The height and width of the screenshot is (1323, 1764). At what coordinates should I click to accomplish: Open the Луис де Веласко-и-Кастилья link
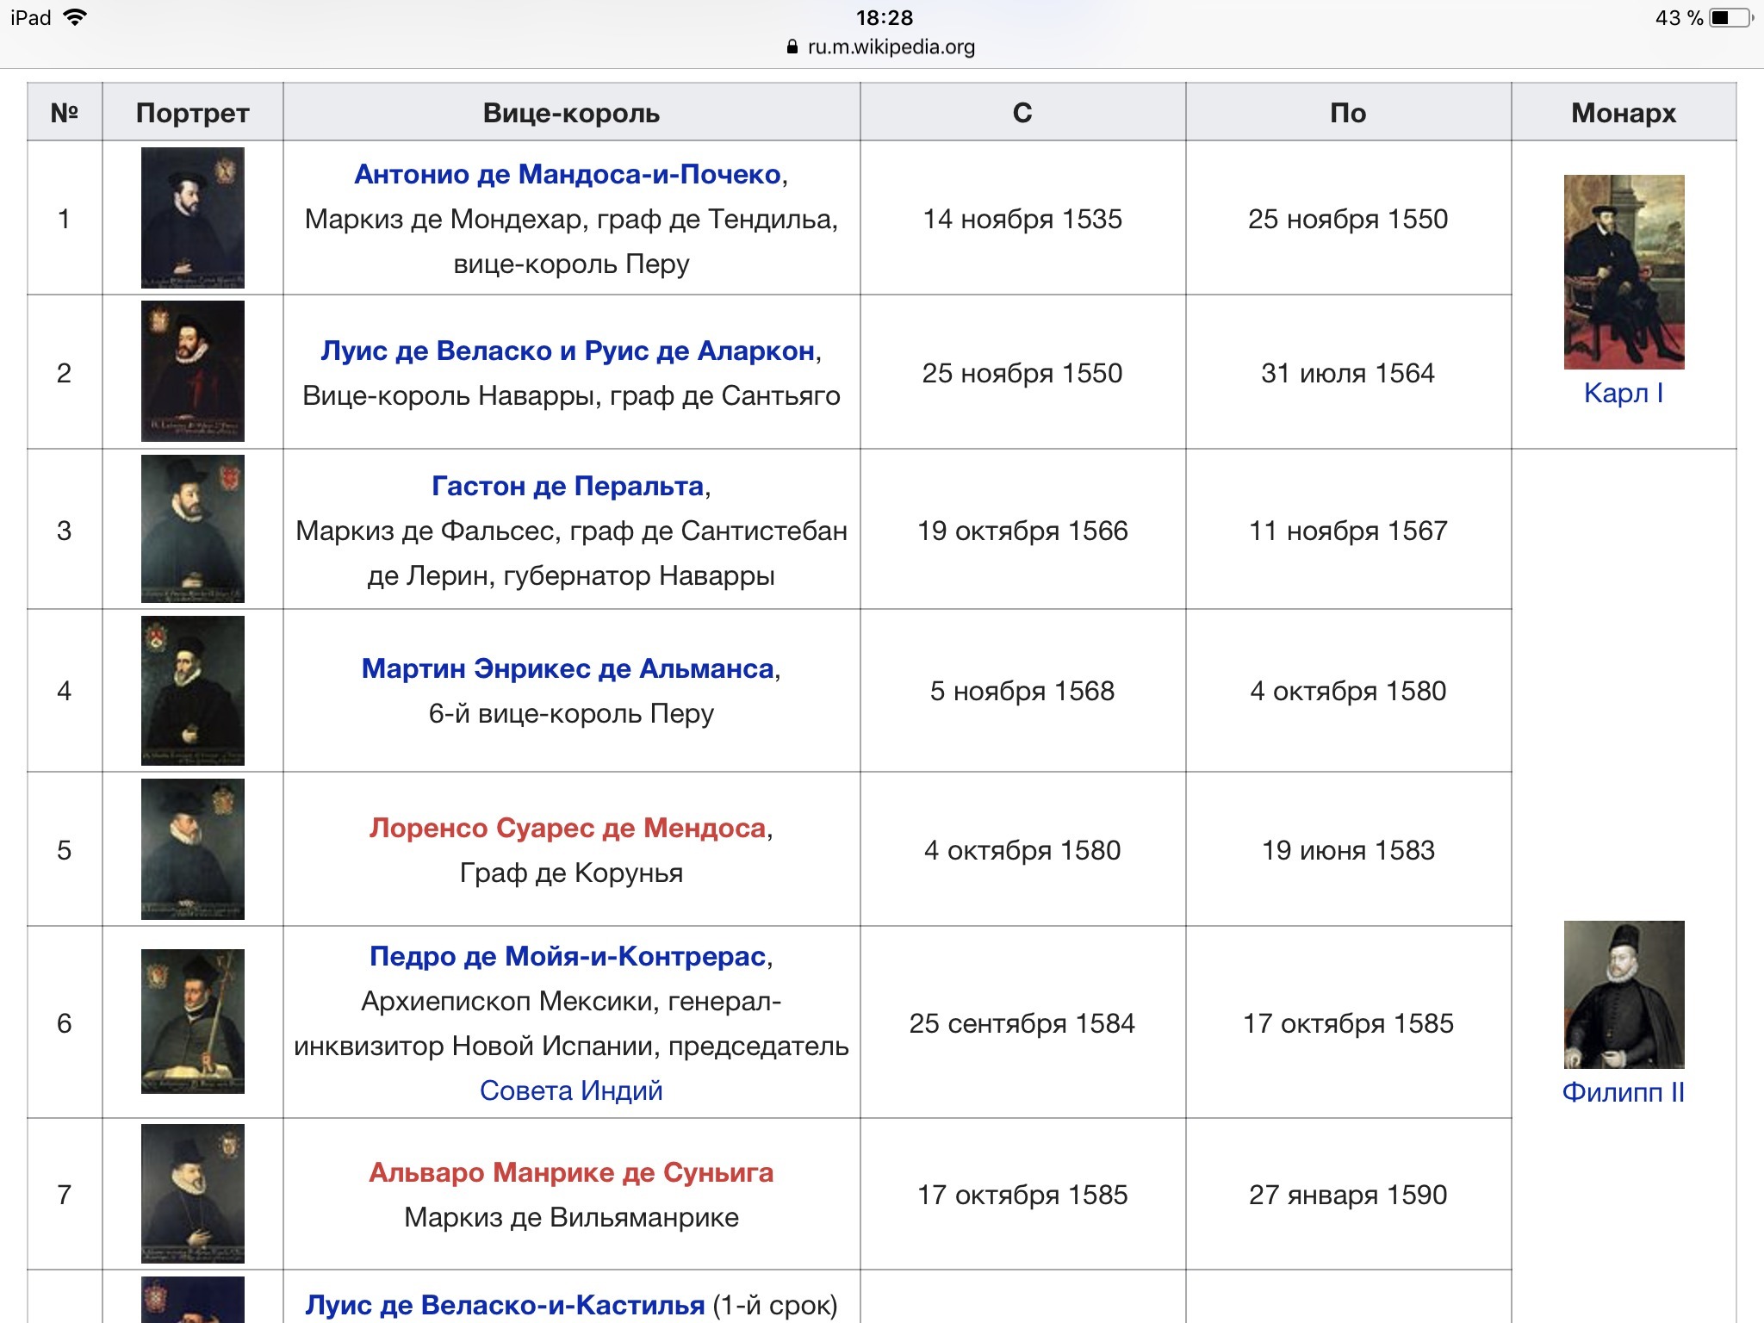click(505, 1305)
